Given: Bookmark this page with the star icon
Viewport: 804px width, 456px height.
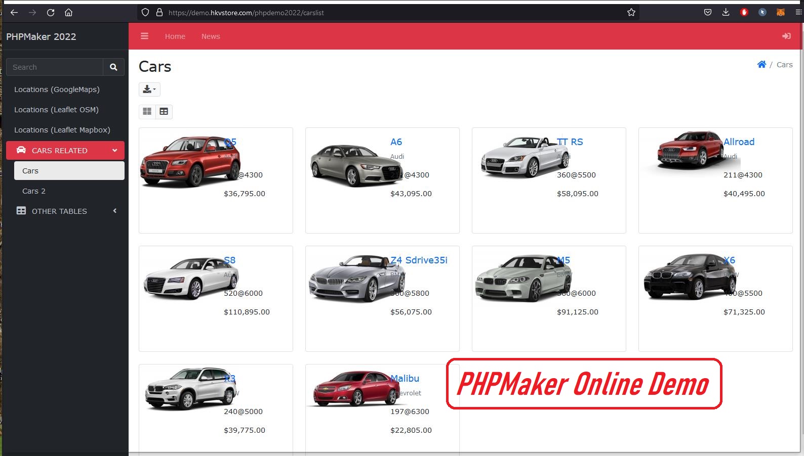Looking at the screenshot, I should pyautogui.click(x=631, y=13).
